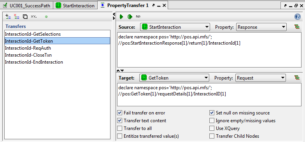Run the selected property transfer

(x=121, y=17)
